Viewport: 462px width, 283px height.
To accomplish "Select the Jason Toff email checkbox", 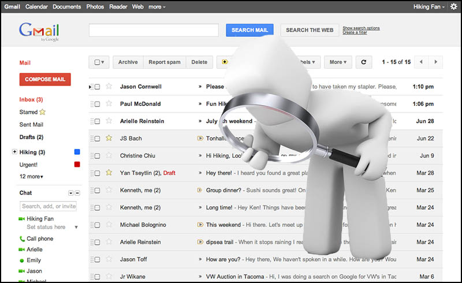I will pyautogui.click(x=97, y=259).
